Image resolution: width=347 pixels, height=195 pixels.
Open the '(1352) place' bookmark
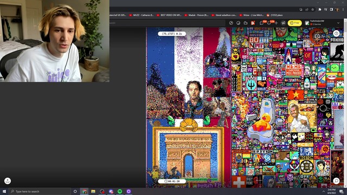274,15
